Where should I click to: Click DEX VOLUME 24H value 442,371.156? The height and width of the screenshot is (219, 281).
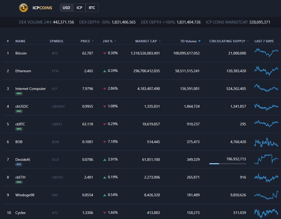63,22
